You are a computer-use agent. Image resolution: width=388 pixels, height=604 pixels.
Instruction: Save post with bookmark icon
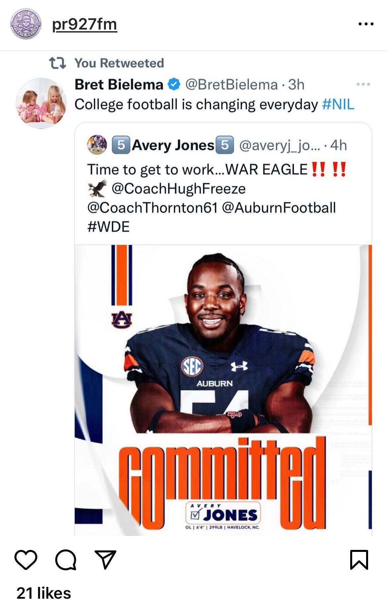pyautogui.click(x=359, y=560)
